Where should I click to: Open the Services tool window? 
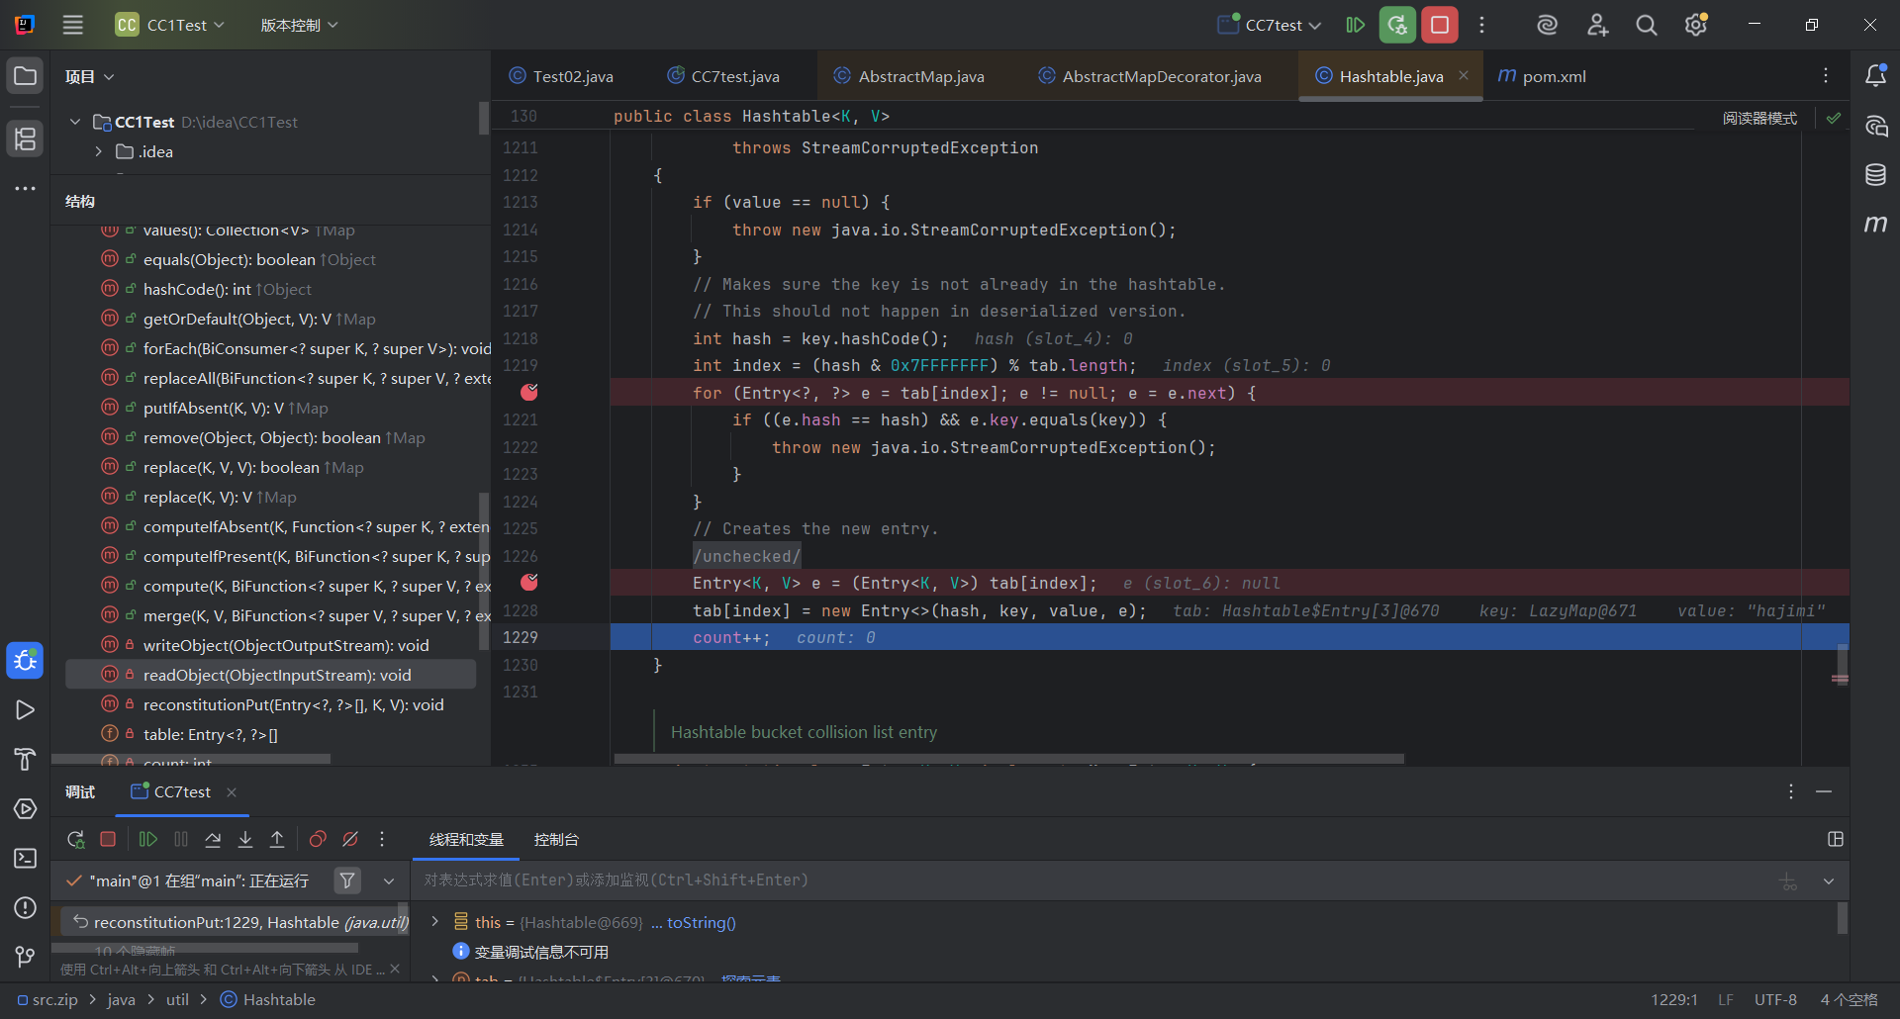(x=26, y=809)
